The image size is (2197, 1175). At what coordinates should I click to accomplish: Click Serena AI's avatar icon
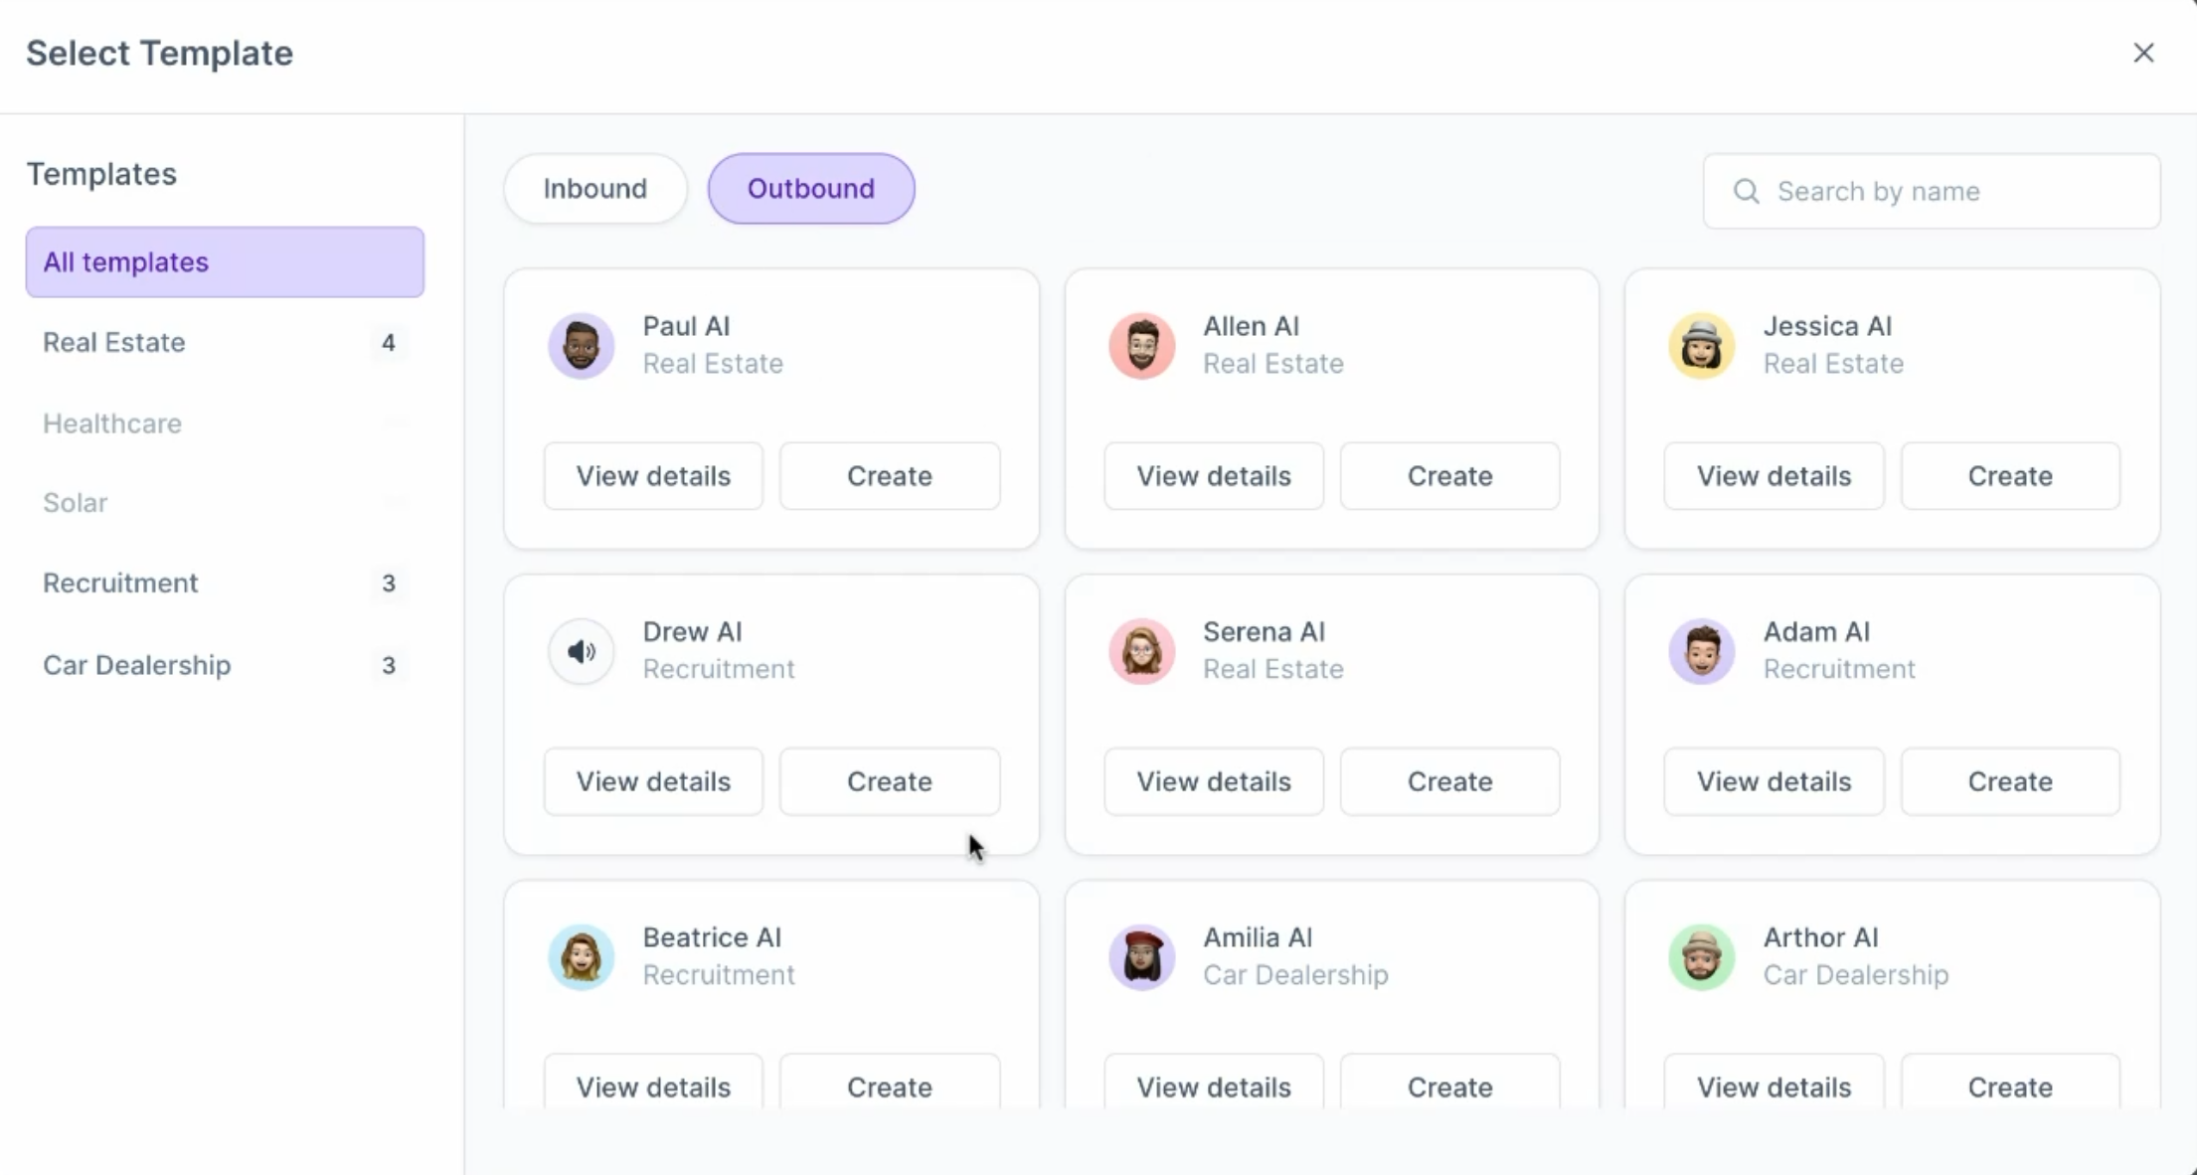[1141, 651]
